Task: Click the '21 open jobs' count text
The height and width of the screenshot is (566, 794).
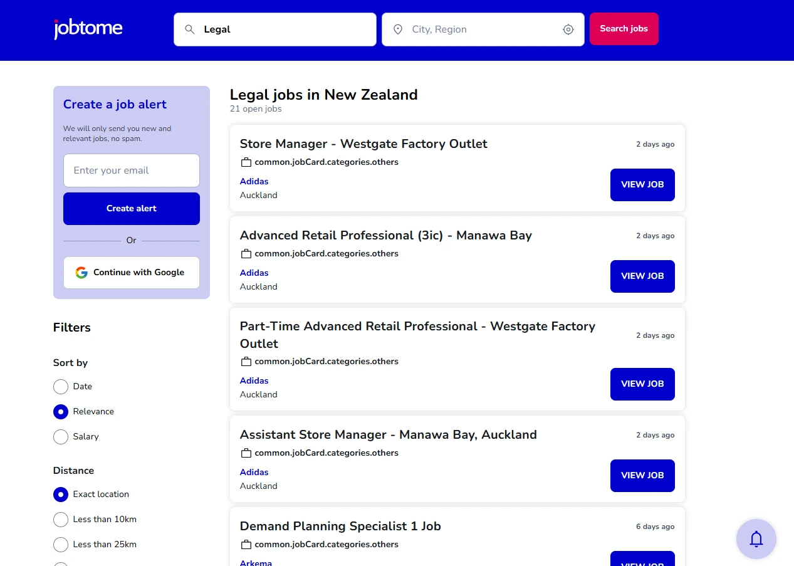Action: click(256, 109)
